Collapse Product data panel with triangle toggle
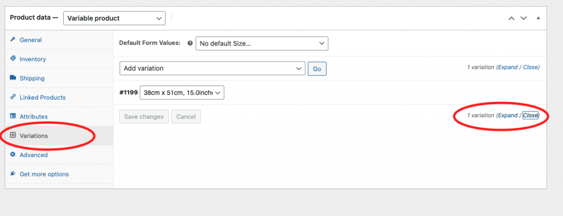 coord(538,18)
